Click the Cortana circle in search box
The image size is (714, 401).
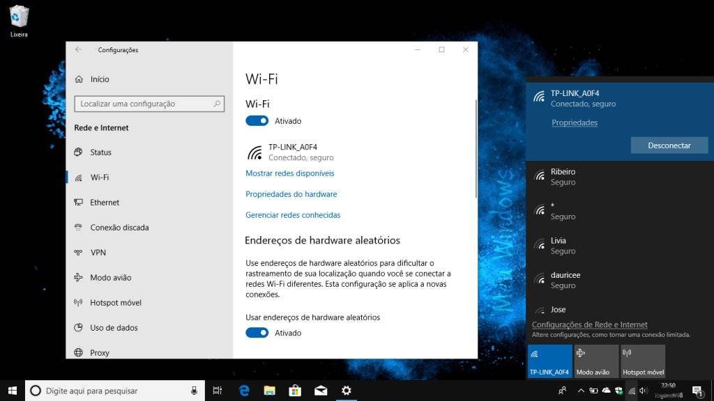(x=35, y=391)
